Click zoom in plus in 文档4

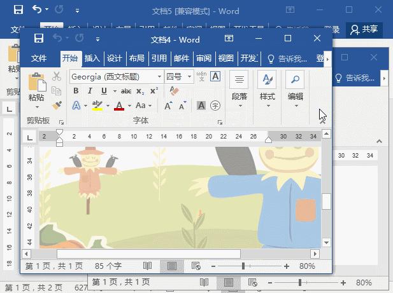coord(287,266)
